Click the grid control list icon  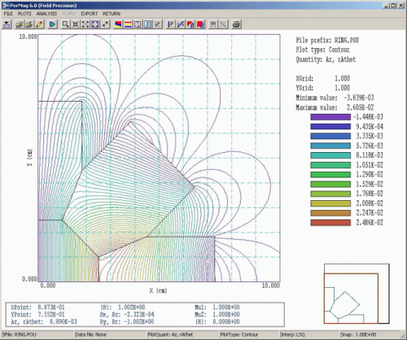(148, 24)
